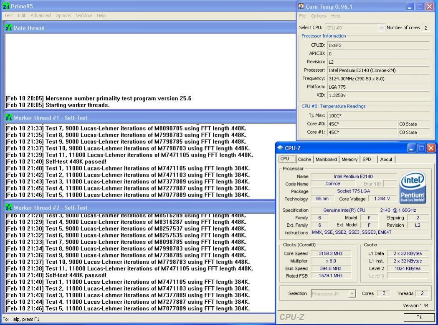The width and height of the screenshot is (438, 325).
Task: Click the CPU-Z Name field Intel Pentium E2140
Action: (x=353, y=176)
